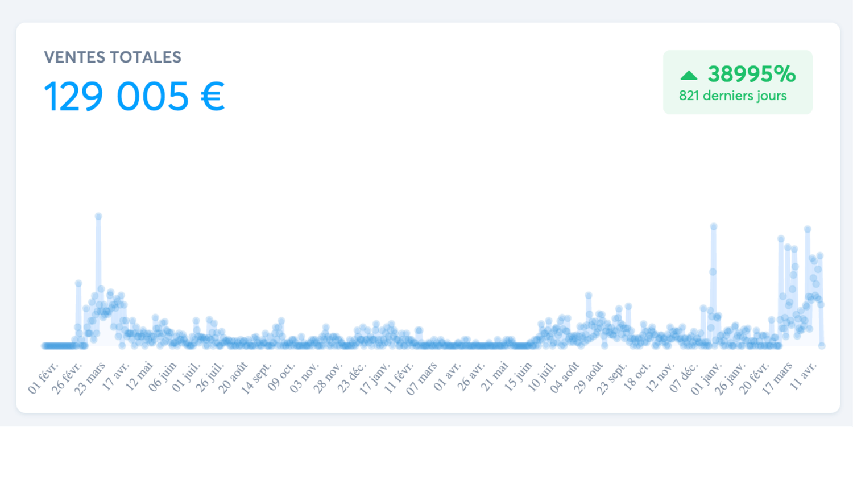Click the "21 mai" date label
The height and width of the screenshot is (480, 853).
494,376
